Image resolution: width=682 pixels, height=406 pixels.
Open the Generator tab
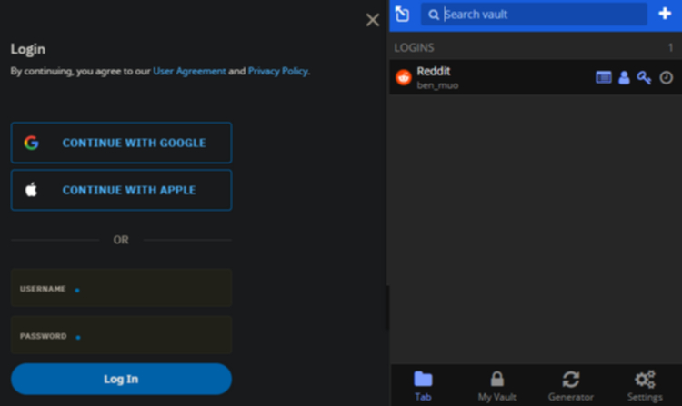click(571, 386)
